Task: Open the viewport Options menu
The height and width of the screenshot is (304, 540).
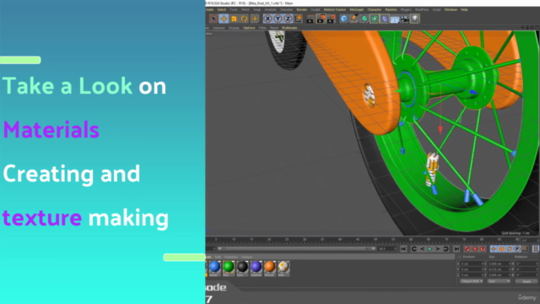Action: (249, 28)
